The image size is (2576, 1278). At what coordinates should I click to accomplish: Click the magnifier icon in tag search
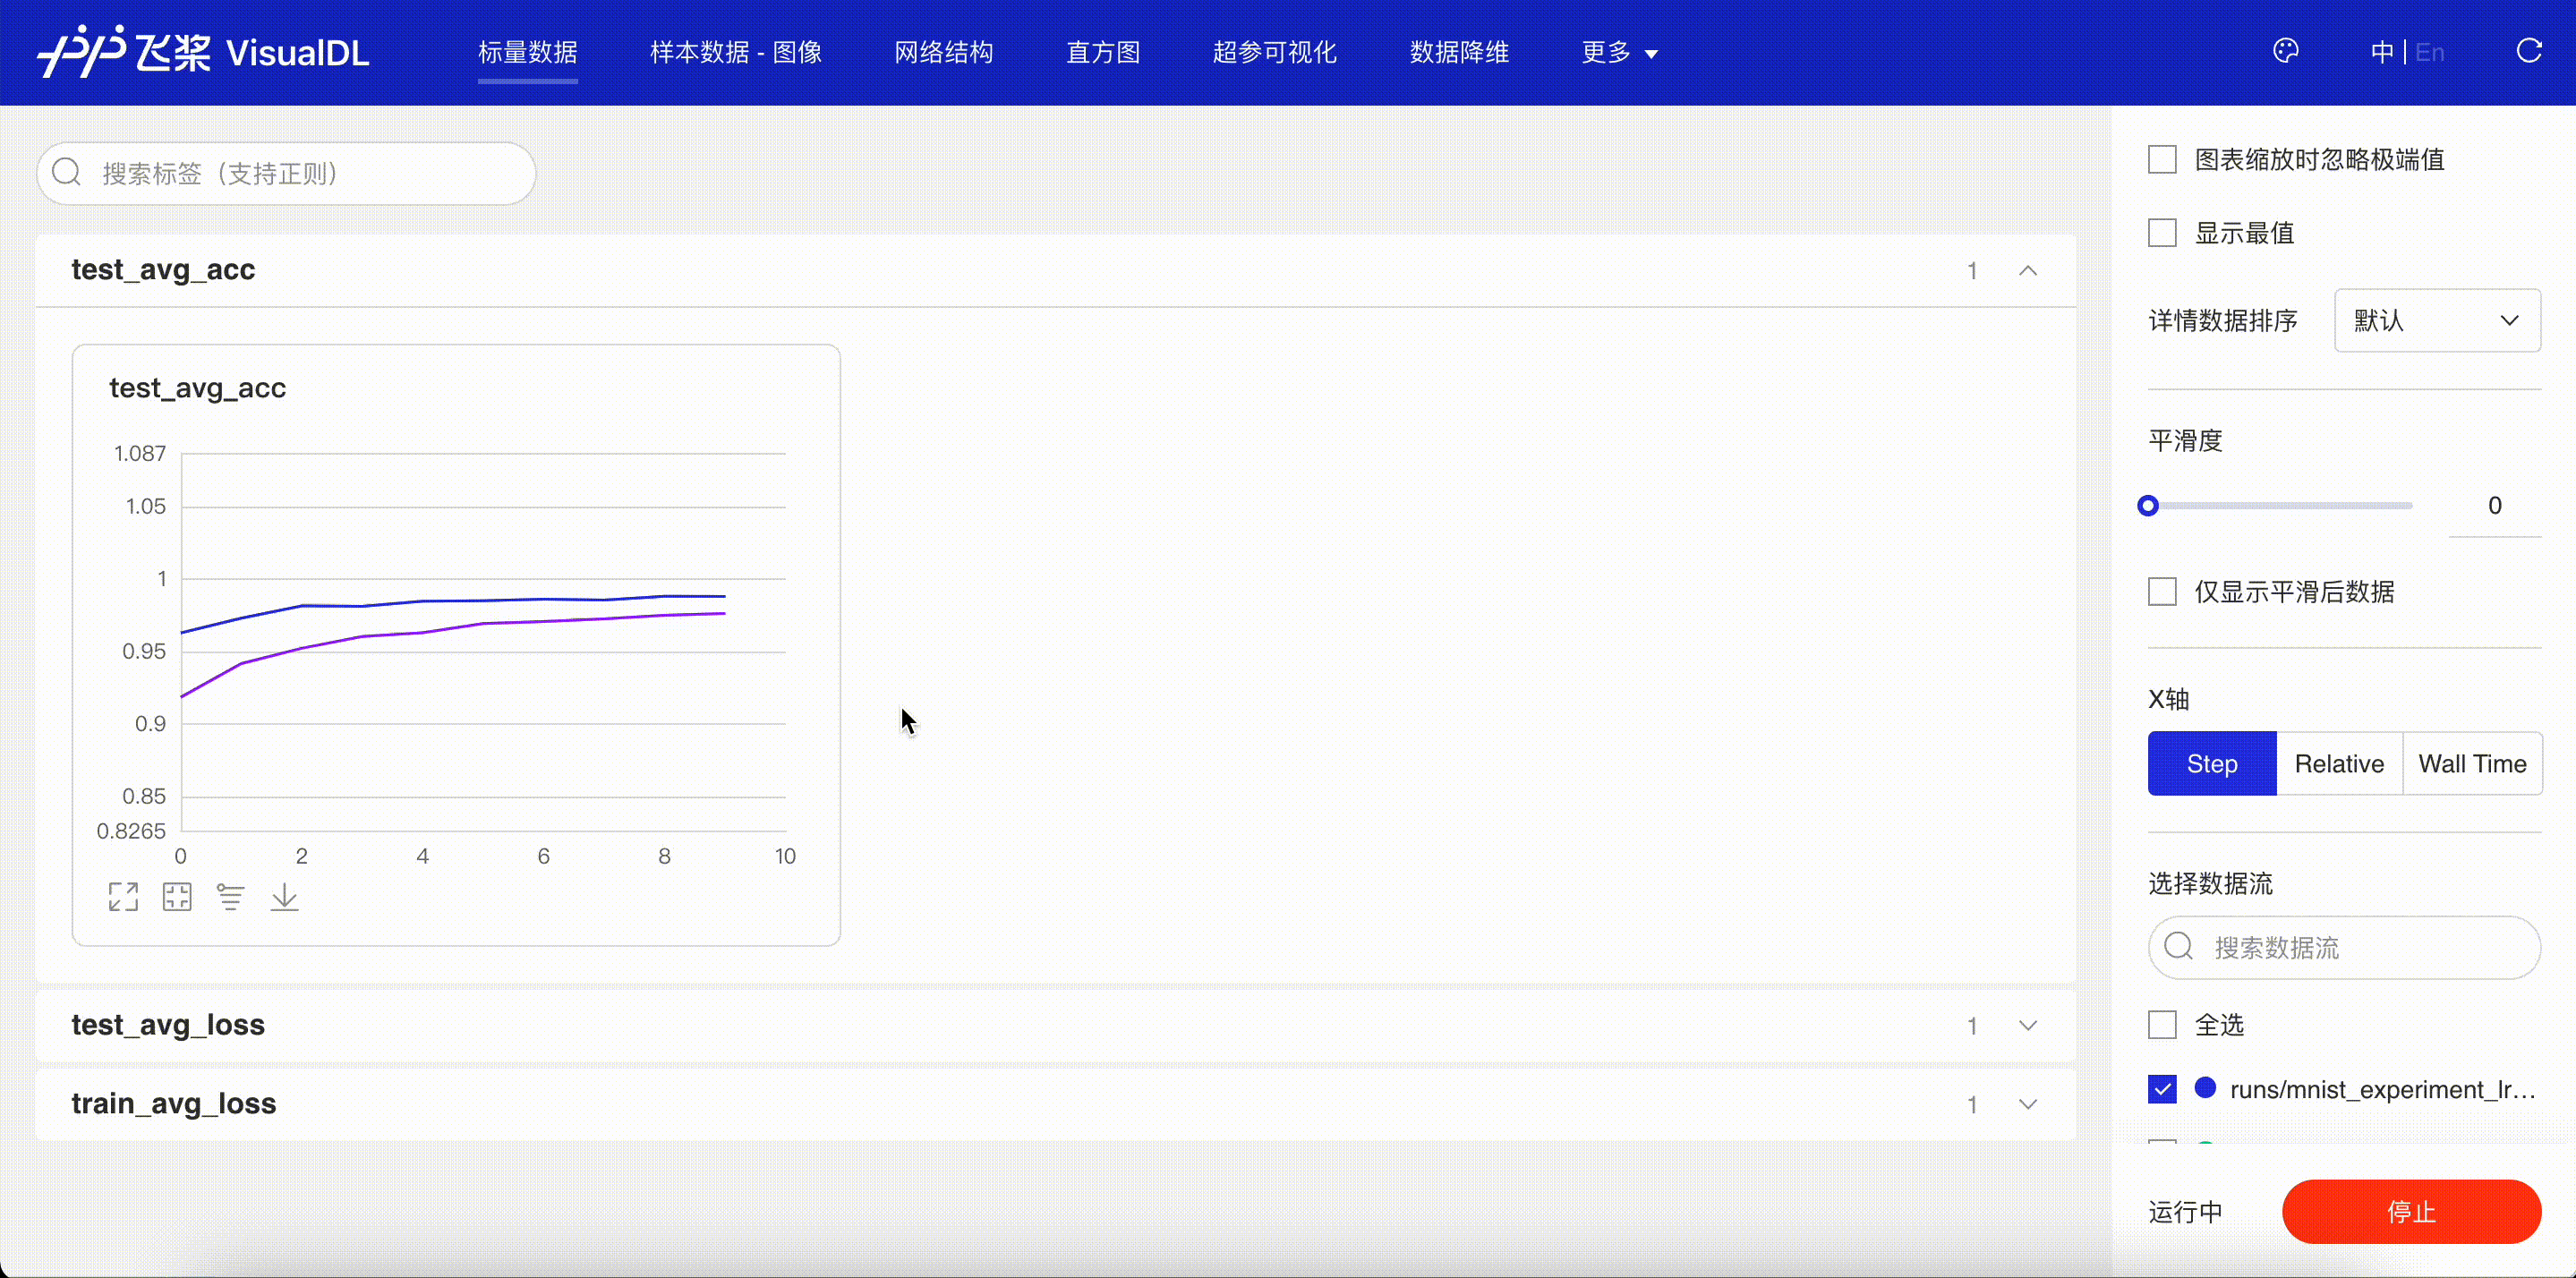click(67, 173)
